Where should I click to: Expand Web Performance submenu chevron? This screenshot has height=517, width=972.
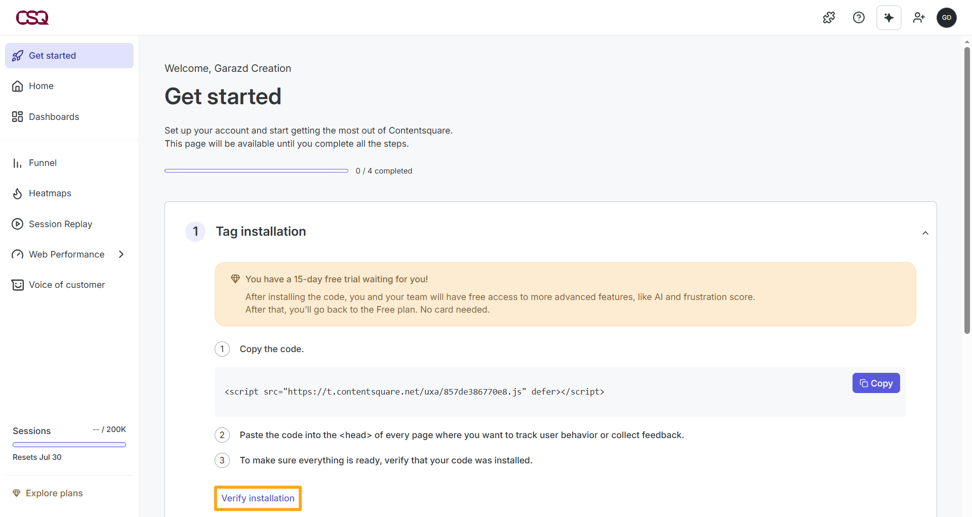pos(121,254)
